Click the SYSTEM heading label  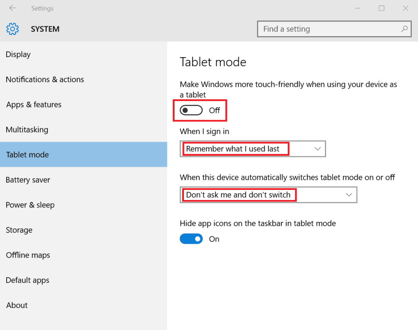click(45, 29)
